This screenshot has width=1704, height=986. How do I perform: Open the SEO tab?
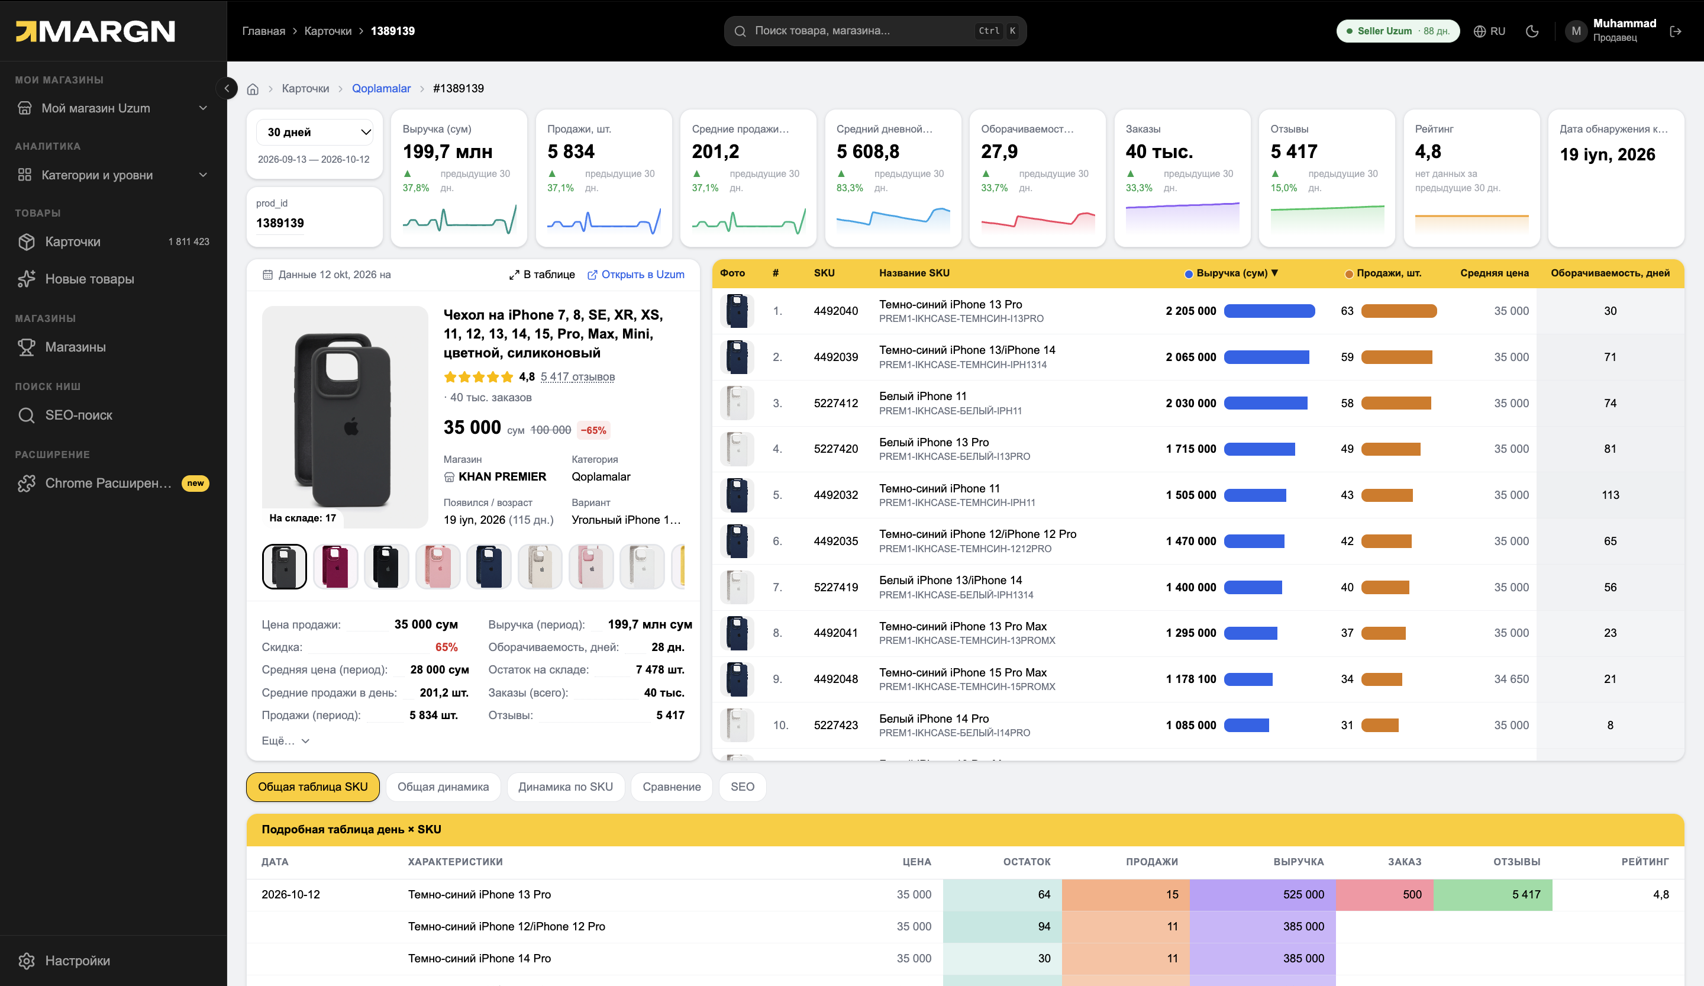(743, 787)
